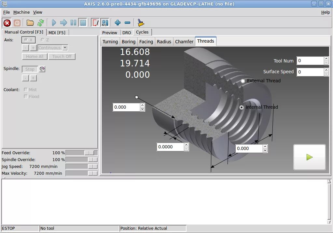Toggle block delete skip lines icon

[96, 23]
